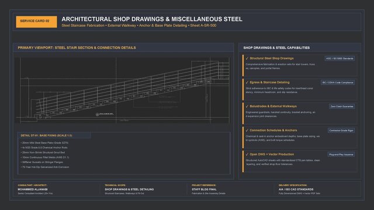Click checkmark beside Balustrades & External Walkways
This screenshot has height=210, width=374.
pyautogui.click(x=247, y=106)
